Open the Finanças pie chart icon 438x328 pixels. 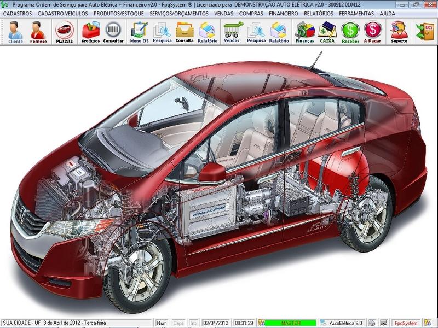click(305, 32)
